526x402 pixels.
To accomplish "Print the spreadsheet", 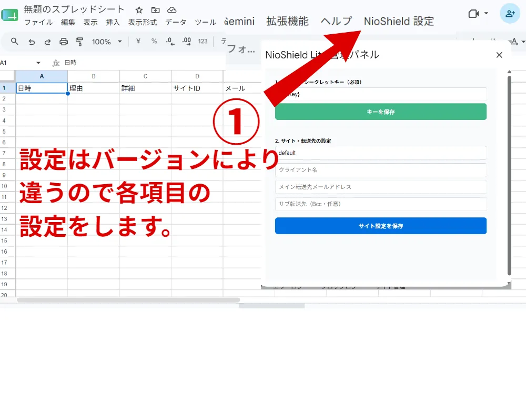I will (64, 42).
